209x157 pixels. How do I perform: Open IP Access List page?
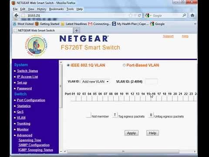[x=27, y=77]
